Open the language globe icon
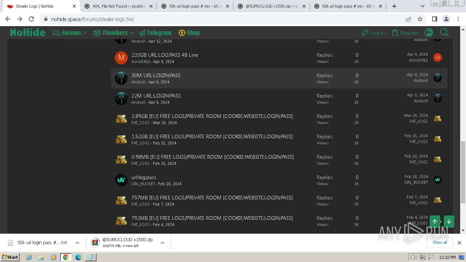 click(x=429, y=33)
